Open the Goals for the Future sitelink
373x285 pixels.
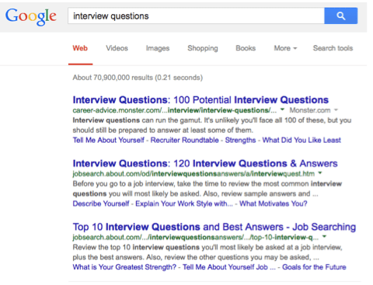point(314,267)
